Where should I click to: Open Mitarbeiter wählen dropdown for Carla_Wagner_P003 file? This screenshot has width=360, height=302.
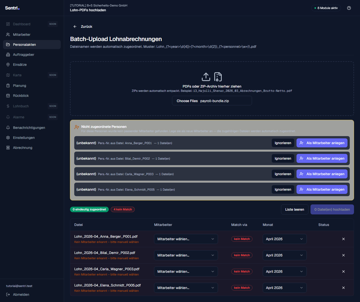tap(186, 271)
